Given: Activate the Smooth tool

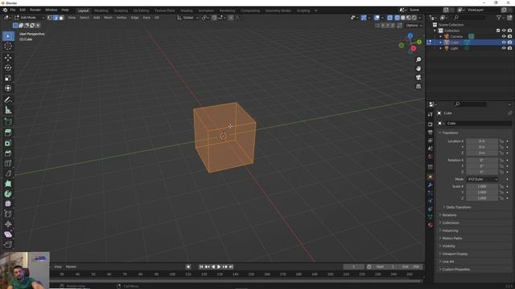Looking at the screenshot, I should pyautogui.click(x=8, y=204).
